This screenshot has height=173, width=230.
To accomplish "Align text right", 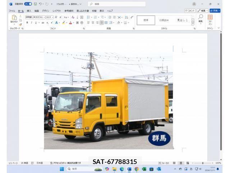I will click(97, 23).
